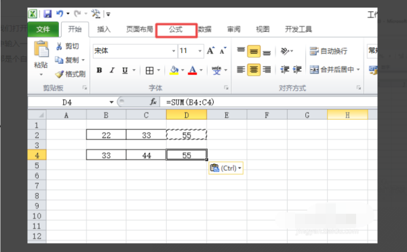This screenshot has height=252, width=407.
Task: Select cell B2 containing 22
Action: pos(106,135)
